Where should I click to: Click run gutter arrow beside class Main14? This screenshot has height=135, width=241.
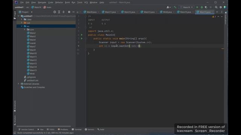82,35
